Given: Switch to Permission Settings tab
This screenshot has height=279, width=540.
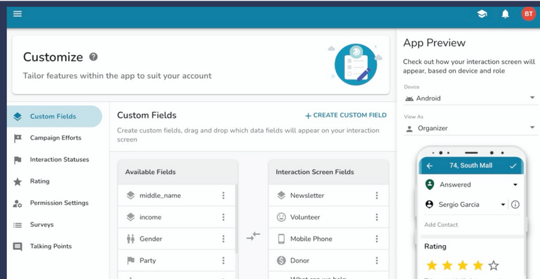Looking at the screenshot, I should coord(59,203).
